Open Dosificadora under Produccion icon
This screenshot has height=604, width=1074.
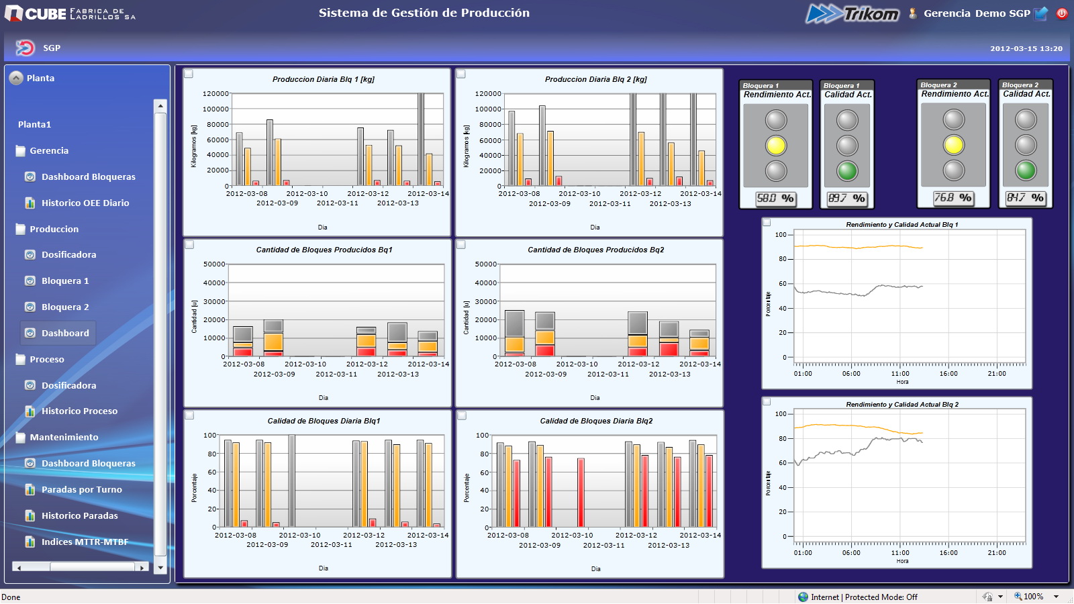(30, 254)
